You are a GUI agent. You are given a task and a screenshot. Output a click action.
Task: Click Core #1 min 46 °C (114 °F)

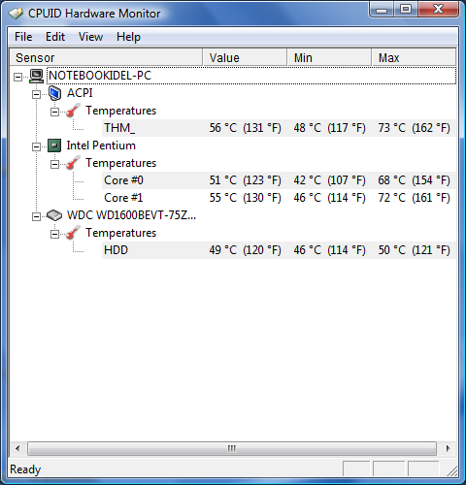[329, 198]
